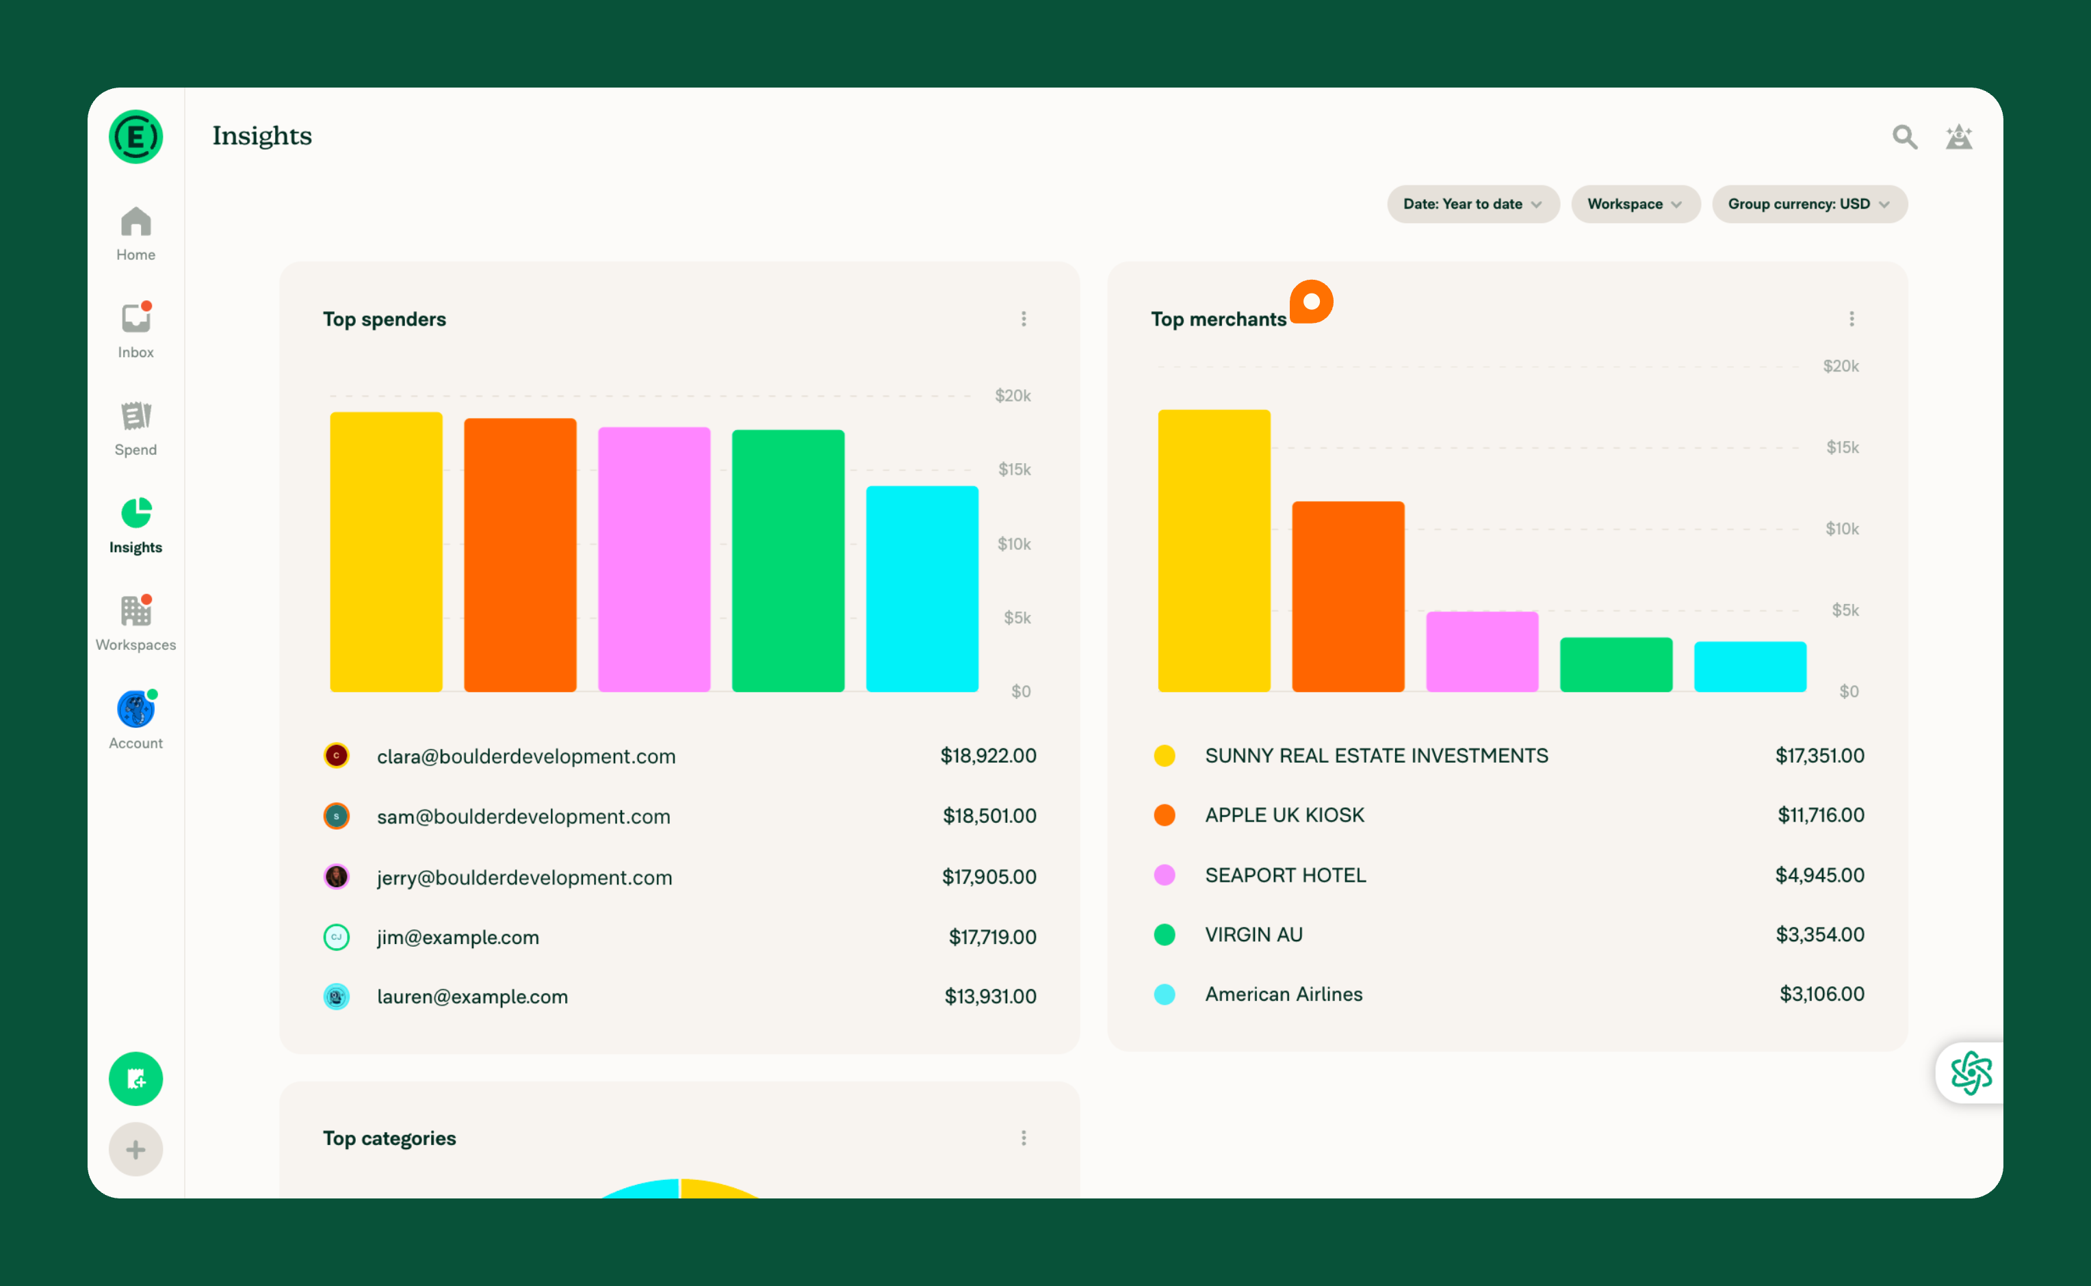Click the green create expense button

(x=136, y=1079)
